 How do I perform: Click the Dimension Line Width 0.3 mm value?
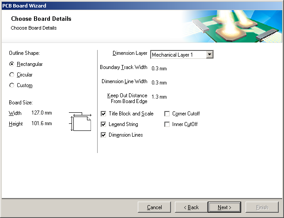[x=159, y=83]
